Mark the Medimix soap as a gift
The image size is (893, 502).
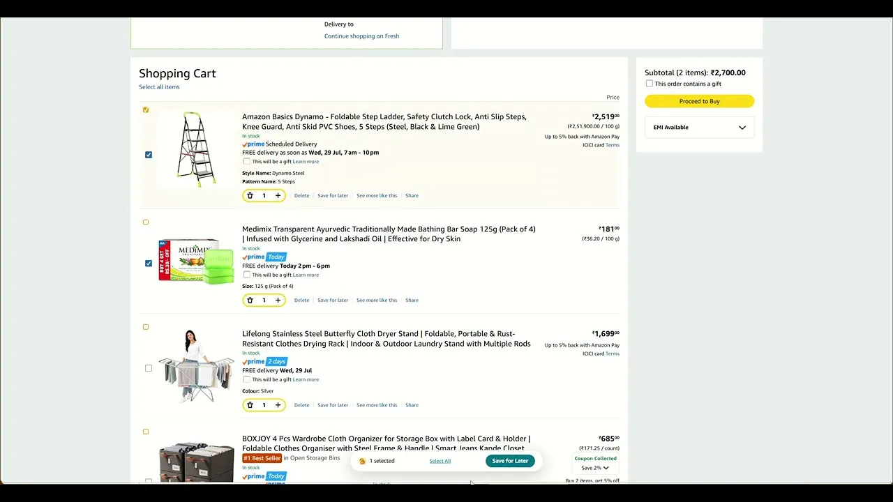pyautogui.click(x=247, y=275)
